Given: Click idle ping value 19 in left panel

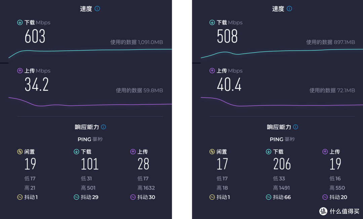Looking at the screenshot, I should [x=30, y=164].
